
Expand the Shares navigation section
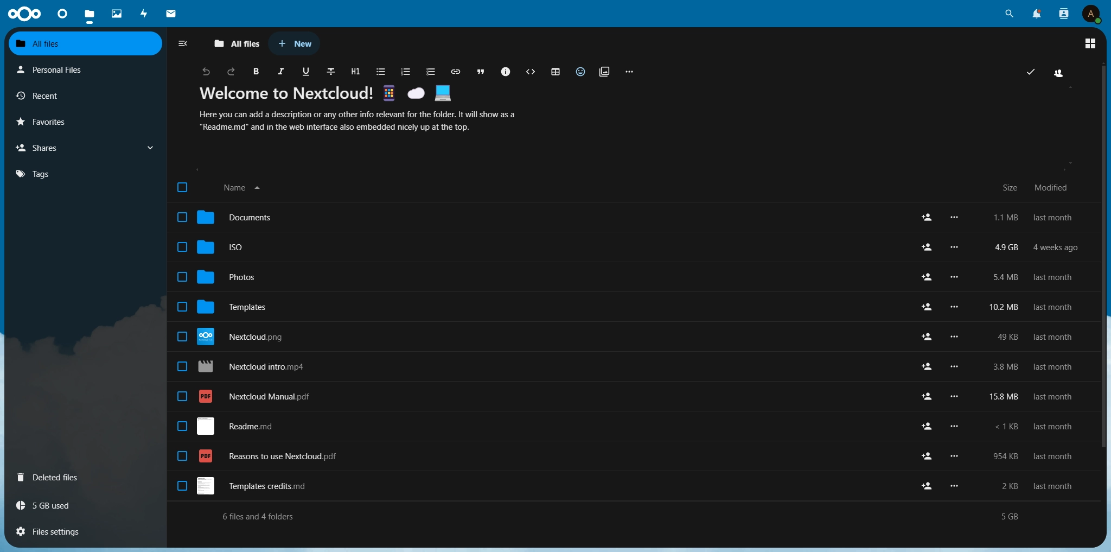pos(150,148)
